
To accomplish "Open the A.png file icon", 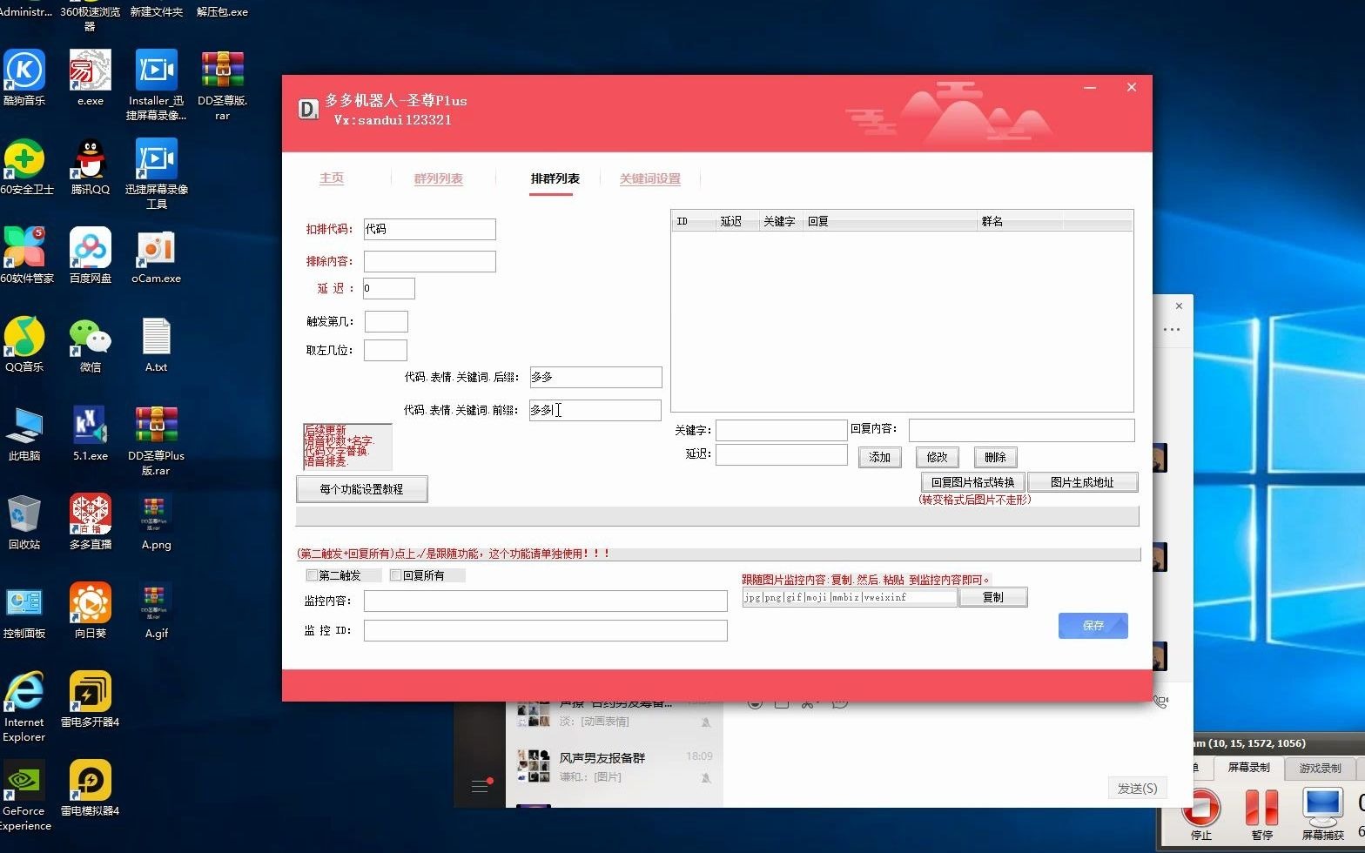I will (157, 521).
